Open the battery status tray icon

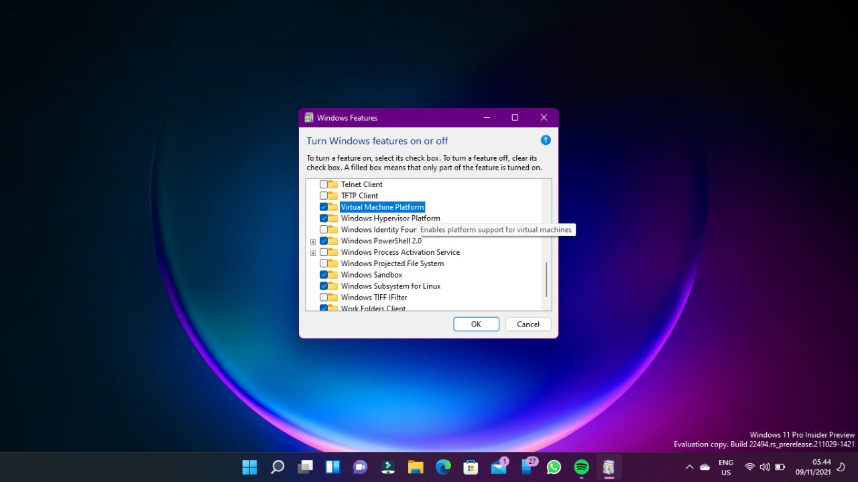point(780,467)
